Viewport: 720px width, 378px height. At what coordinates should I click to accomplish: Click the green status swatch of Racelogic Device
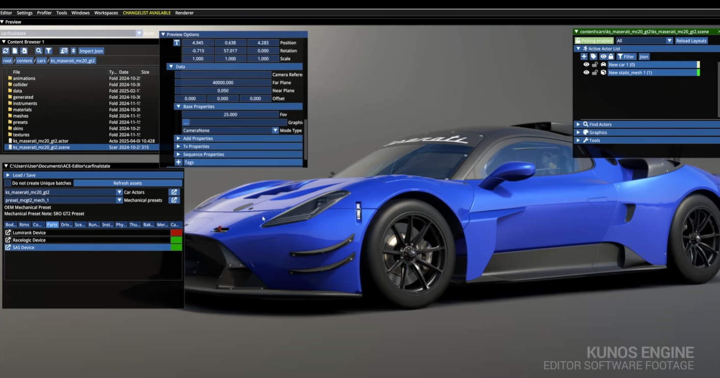click(x=176, y=240)
